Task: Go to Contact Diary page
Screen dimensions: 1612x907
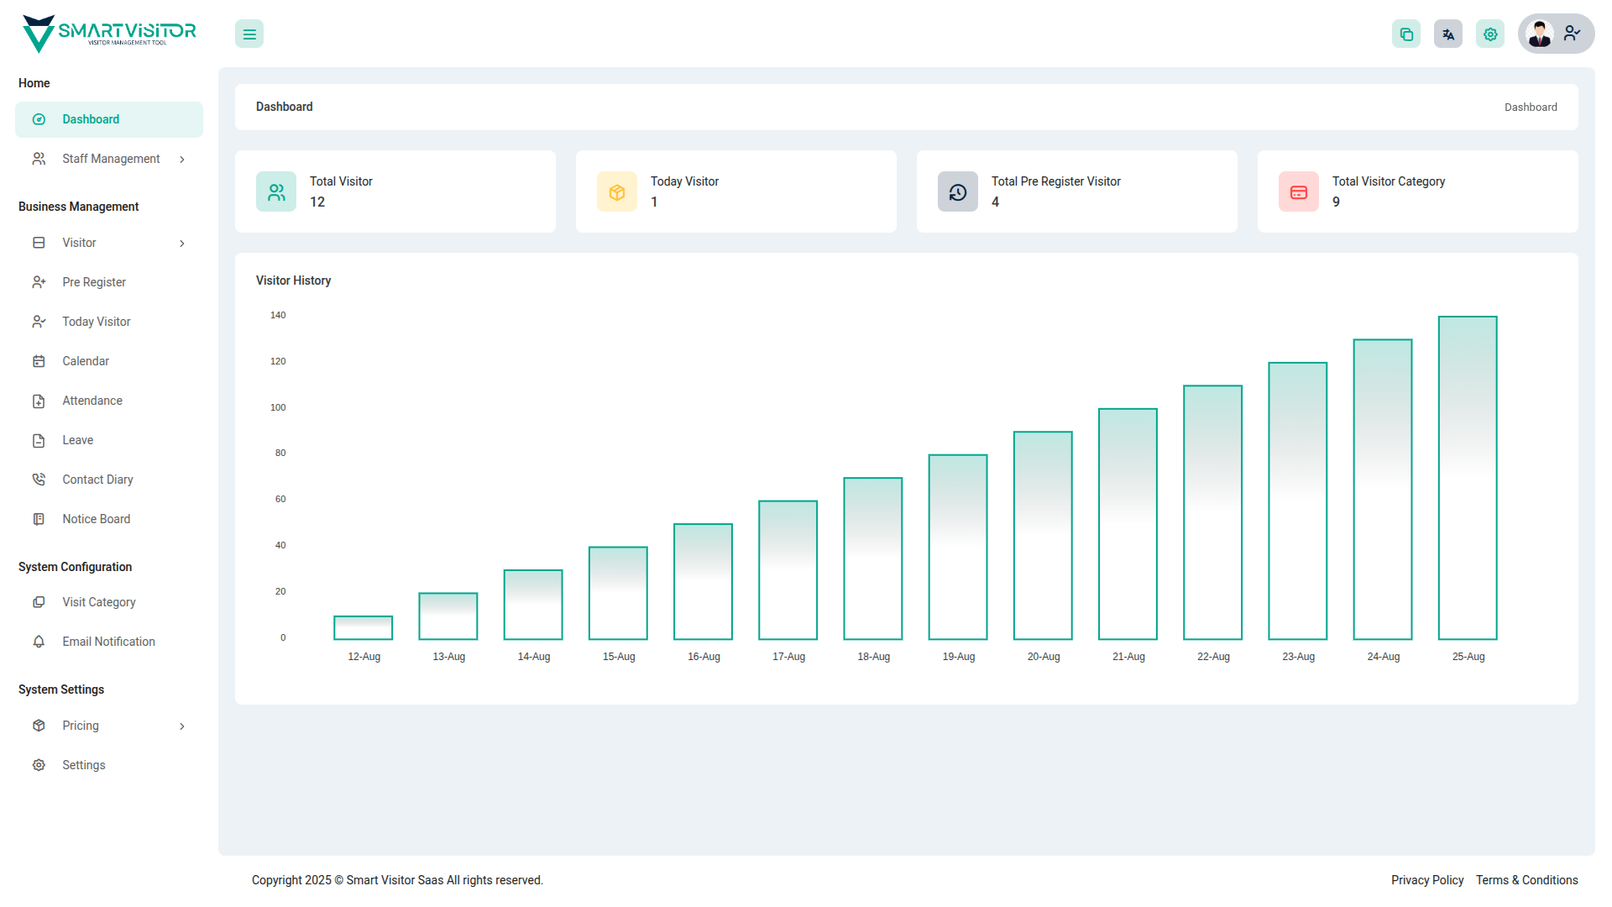Action: click(97, 480)
